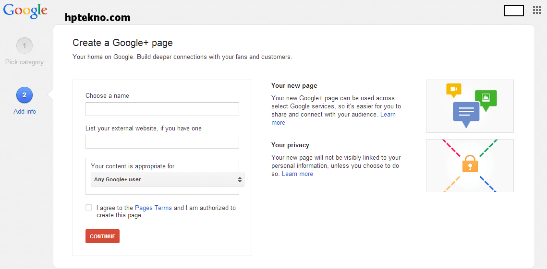Screen dimensions: 547x269
Task: Open Learn more under Your new page
Action: click(333, 118)
